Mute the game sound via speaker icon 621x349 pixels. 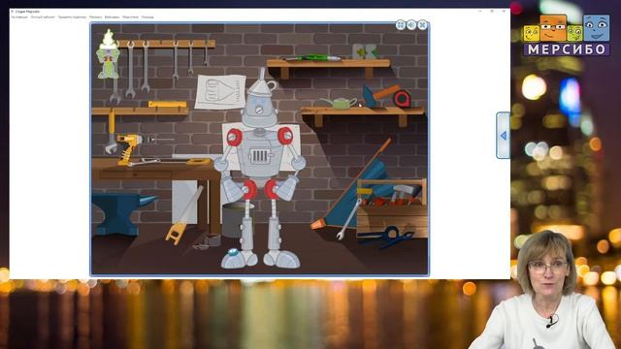pyautogui.click(x=411, y=25)
